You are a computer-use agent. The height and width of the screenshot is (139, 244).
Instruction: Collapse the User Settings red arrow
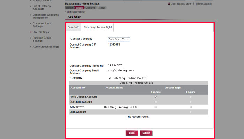[x=31, y=32]
